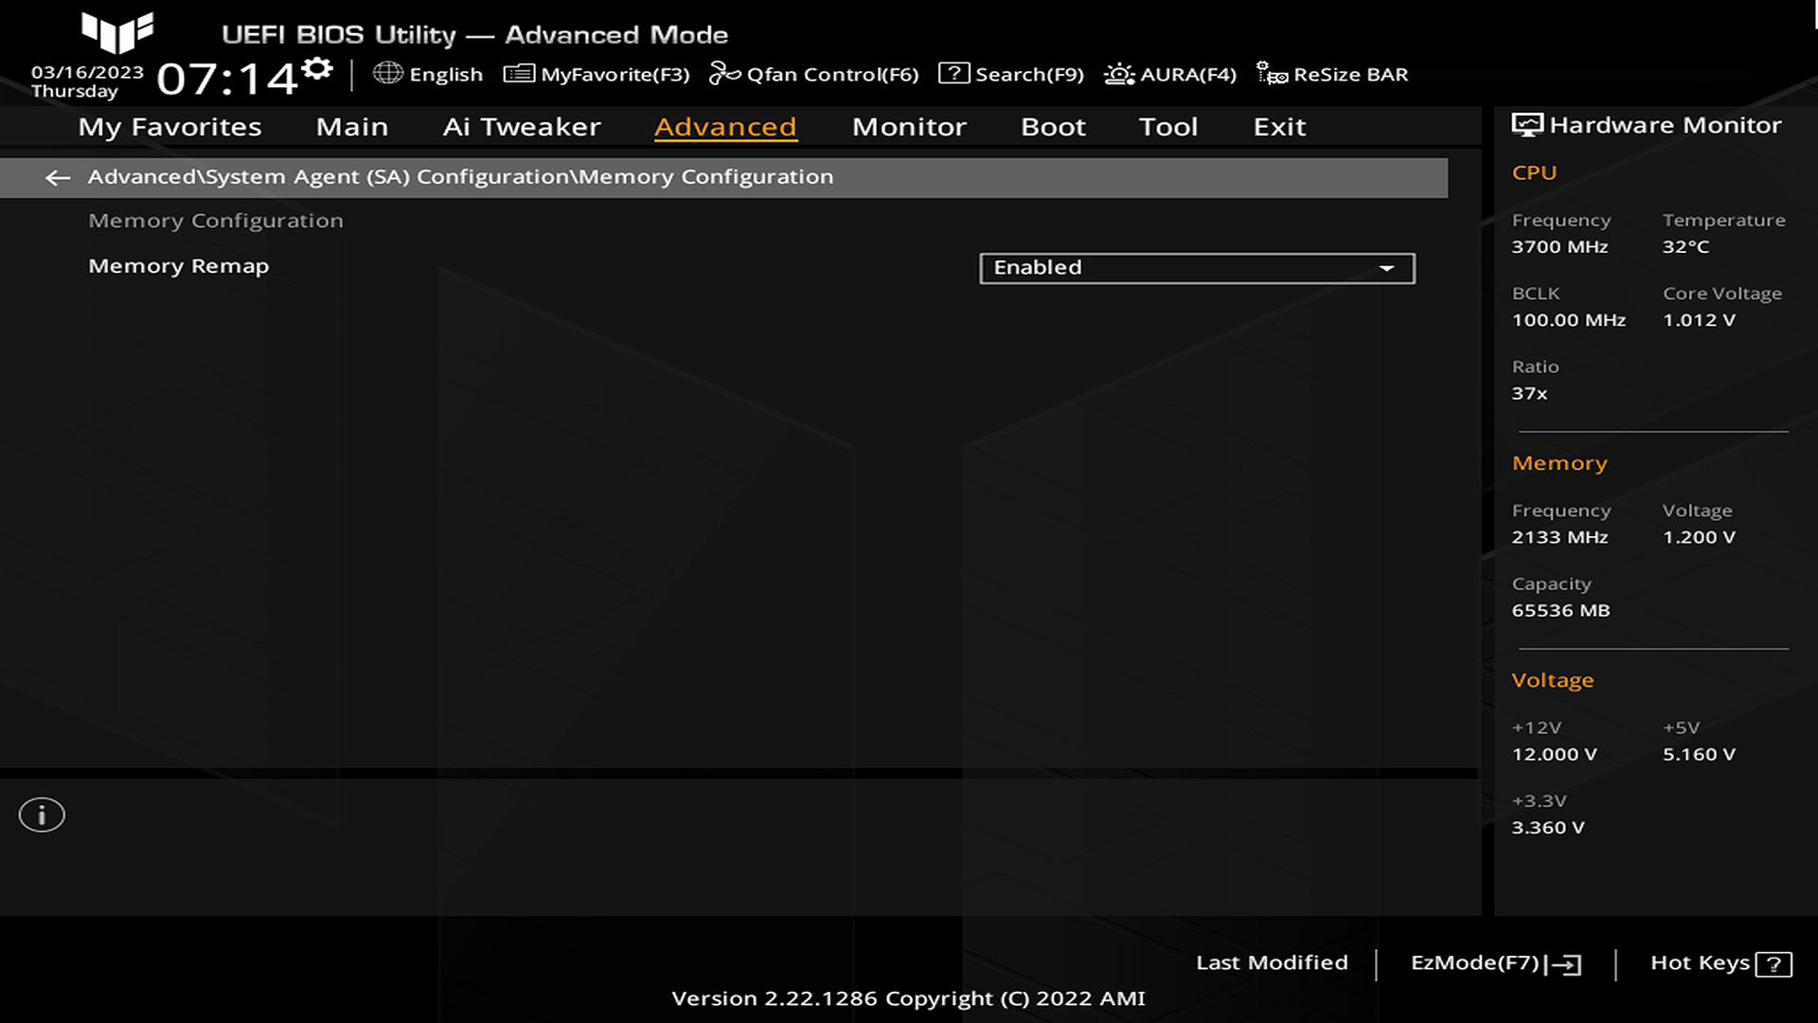1818x1023 pixels.
Task: Open the Exit tab
Action: (1279, 127)
